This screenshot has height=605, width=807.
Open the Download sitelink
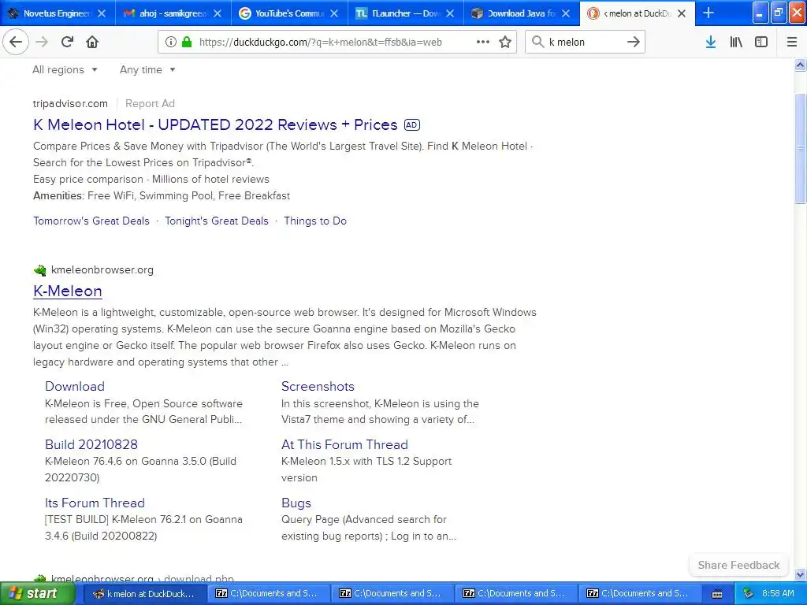(75, 386)
